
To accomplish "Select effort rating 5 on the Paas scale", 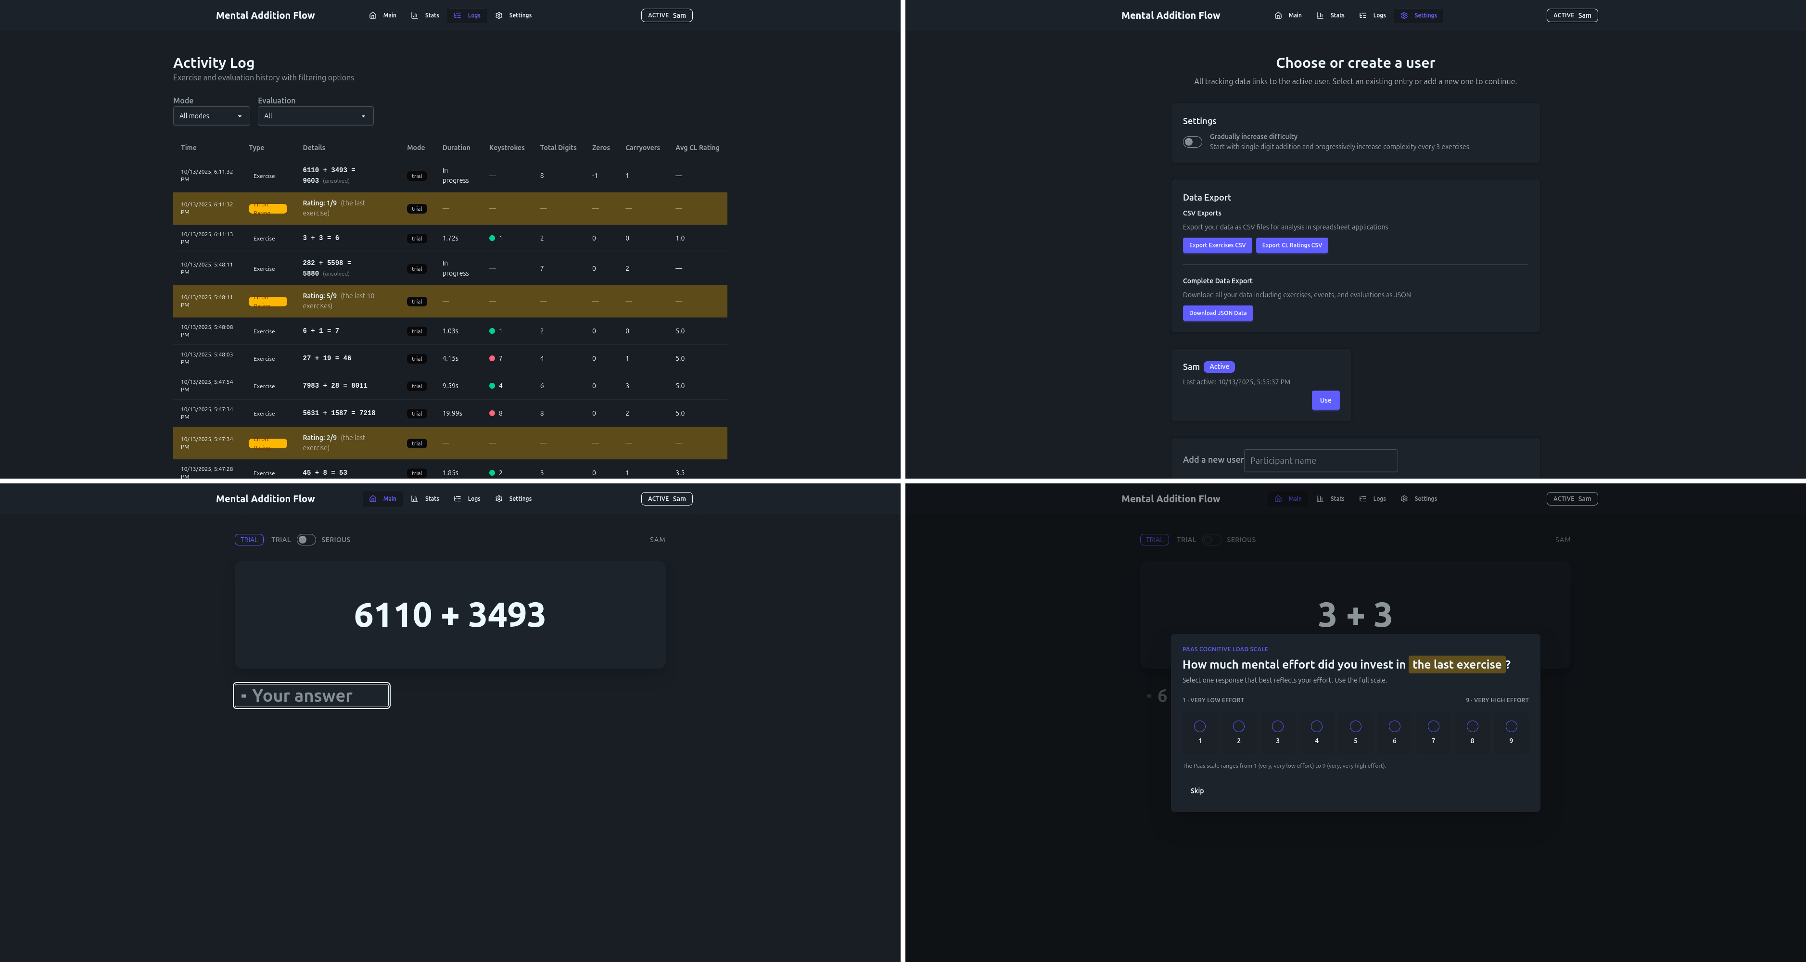I will coord(1356,726).
